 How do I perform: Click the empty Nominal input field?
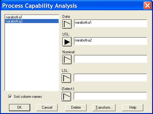coord(111,59)
